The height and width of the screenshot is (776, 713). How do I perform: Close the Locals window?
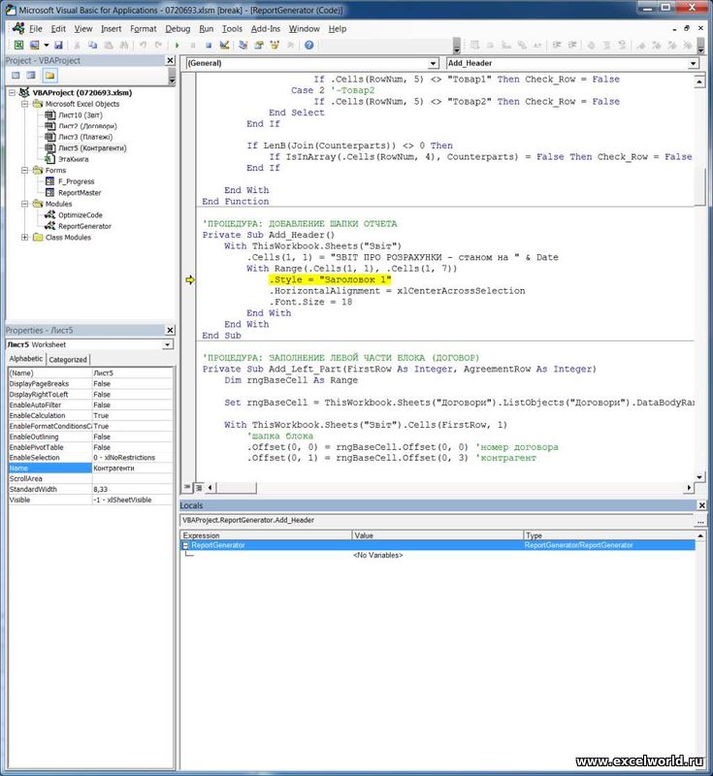click(x=701, y=505)
